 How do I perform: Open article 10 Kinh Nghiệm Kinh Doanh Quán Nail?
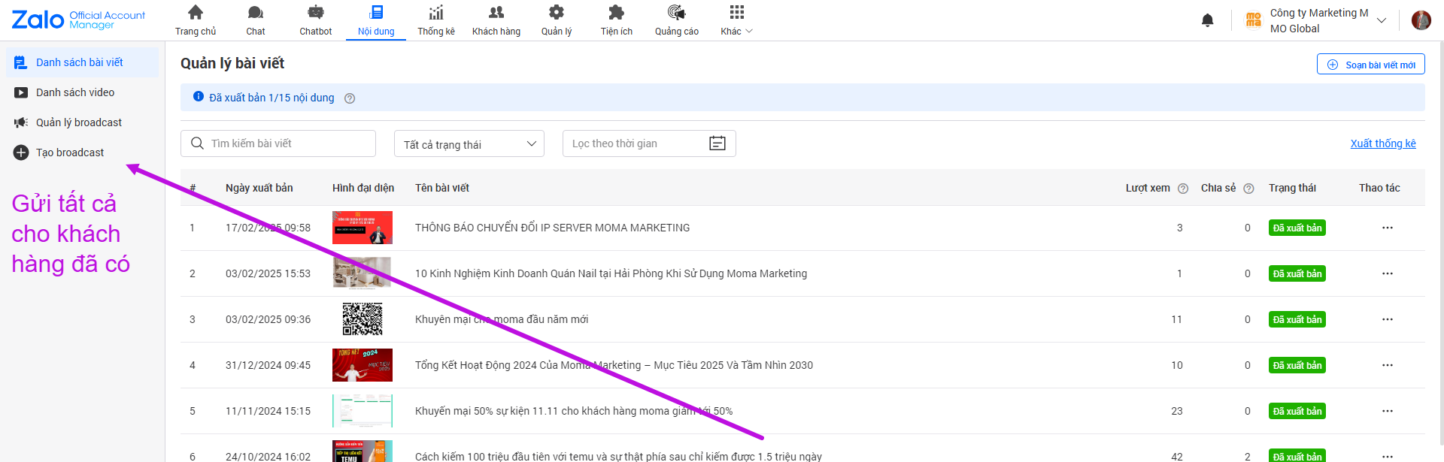(611, 273)
